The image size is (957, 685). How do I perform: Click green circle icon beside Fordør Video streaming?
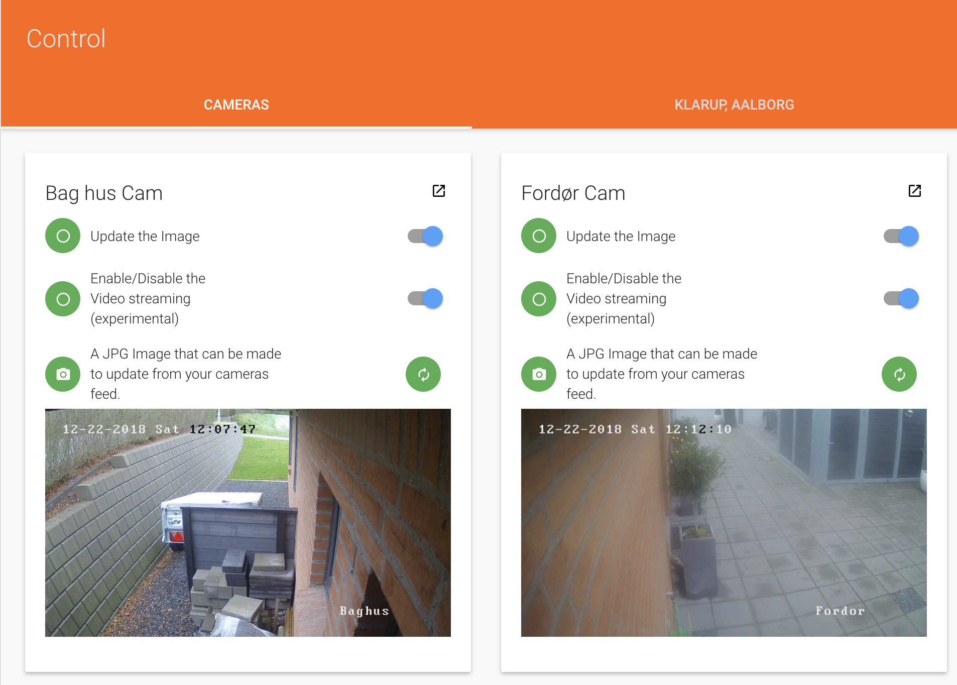tap(539, 299)
